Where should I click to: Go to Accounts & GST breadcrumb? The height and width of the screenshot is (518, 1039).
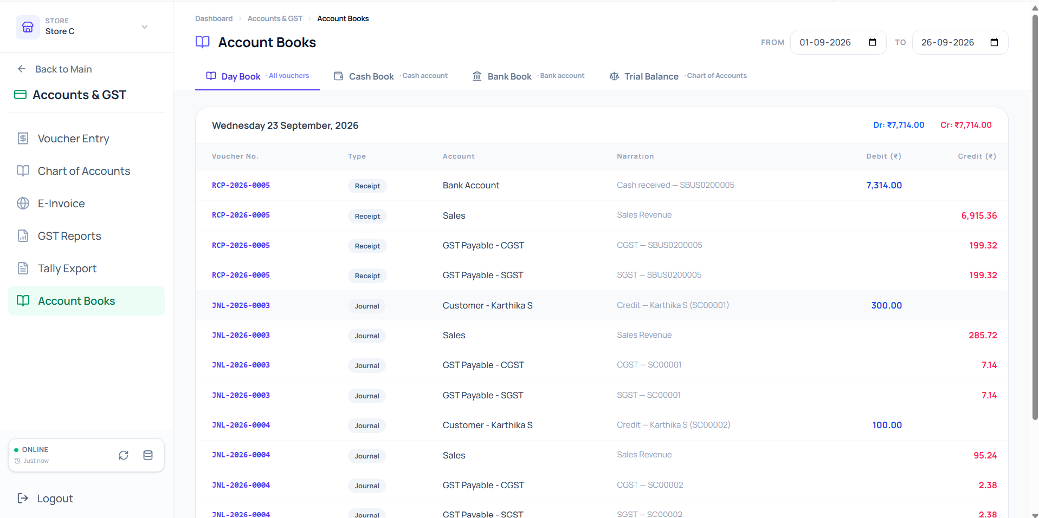point(275,18)
